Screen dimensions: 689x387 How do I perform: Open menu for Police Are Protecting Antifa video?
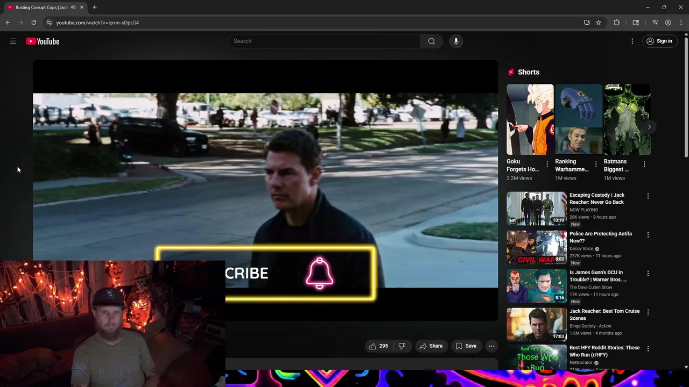pyautogui.click(x=648, y=235)
